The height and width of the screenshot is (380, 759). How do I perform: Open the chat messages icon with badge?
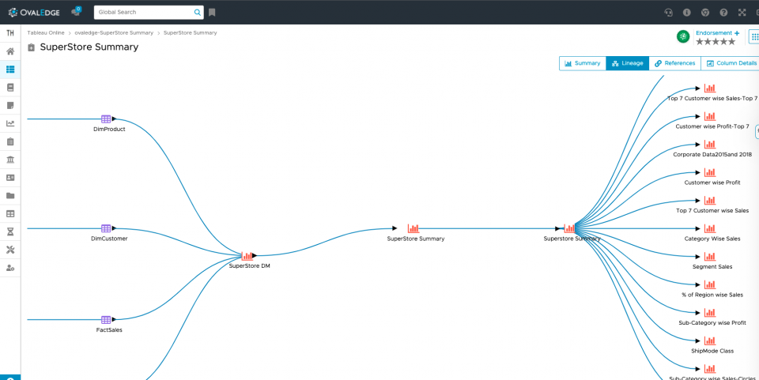(x=76, y=12)
